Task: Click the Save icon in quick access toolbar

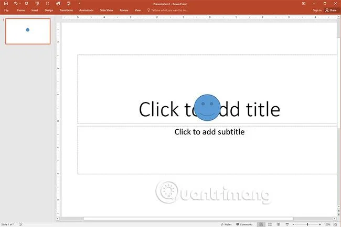Action: [x=6, y=4]
